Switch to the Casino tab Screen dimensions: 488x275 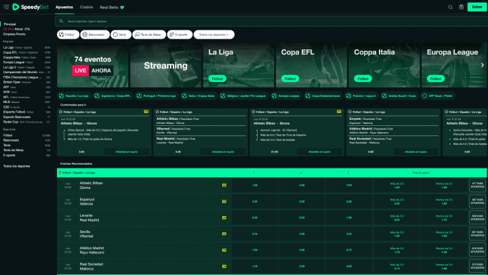coord(87,7)
